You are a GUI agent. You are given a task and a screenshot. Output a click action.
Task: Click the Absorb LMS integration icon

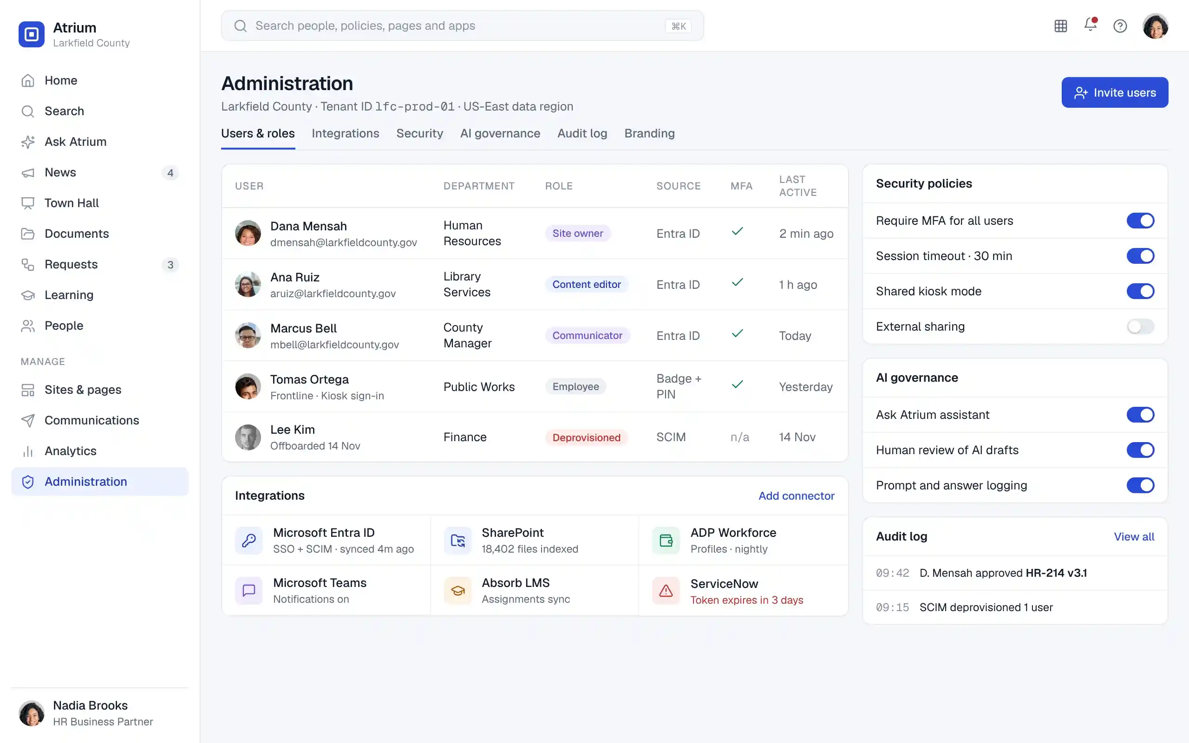[457, 591]
